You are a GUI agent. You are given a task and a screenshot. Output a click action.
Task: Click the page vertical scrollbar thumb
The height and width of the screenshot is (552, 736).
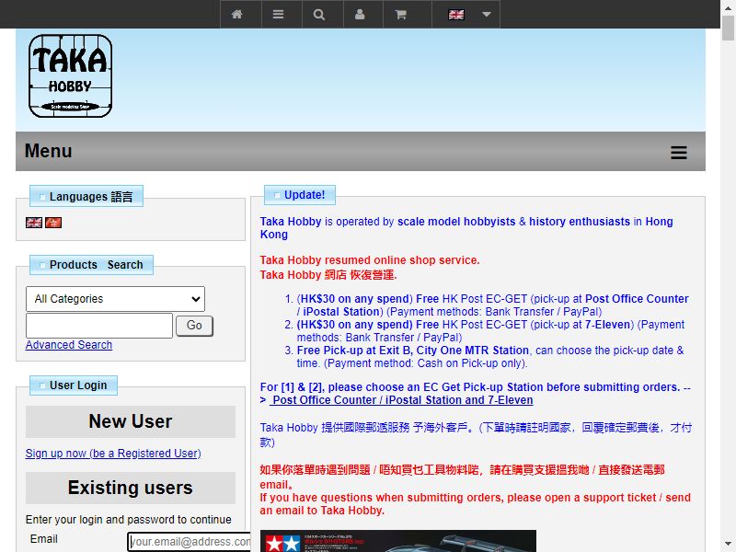728,29
